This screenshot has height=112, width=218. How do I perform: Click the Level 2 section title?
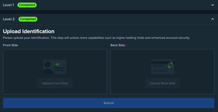(x=9, y=19)
